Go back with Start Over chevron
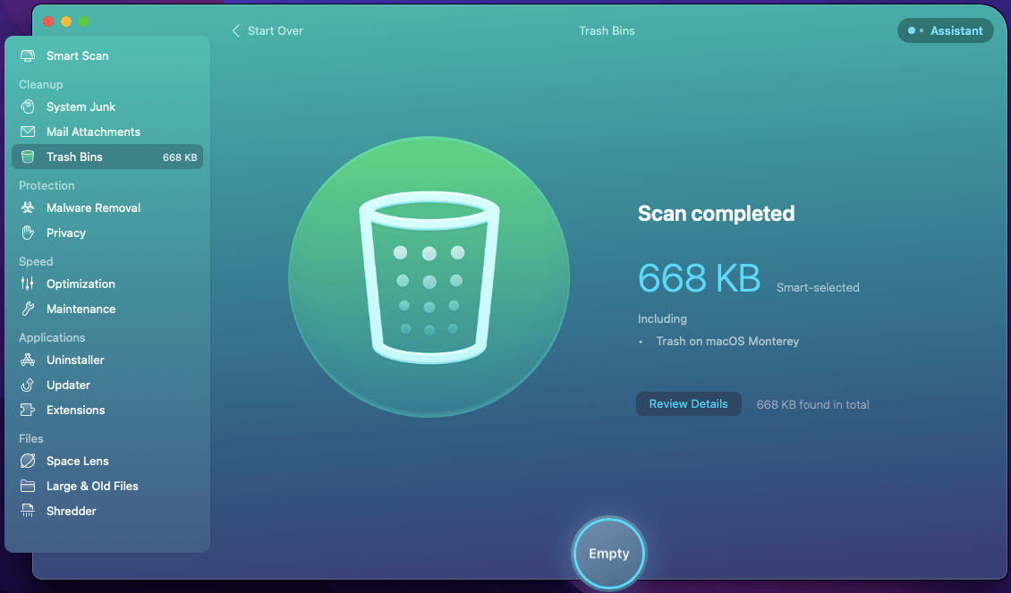 tap(236, 30)
